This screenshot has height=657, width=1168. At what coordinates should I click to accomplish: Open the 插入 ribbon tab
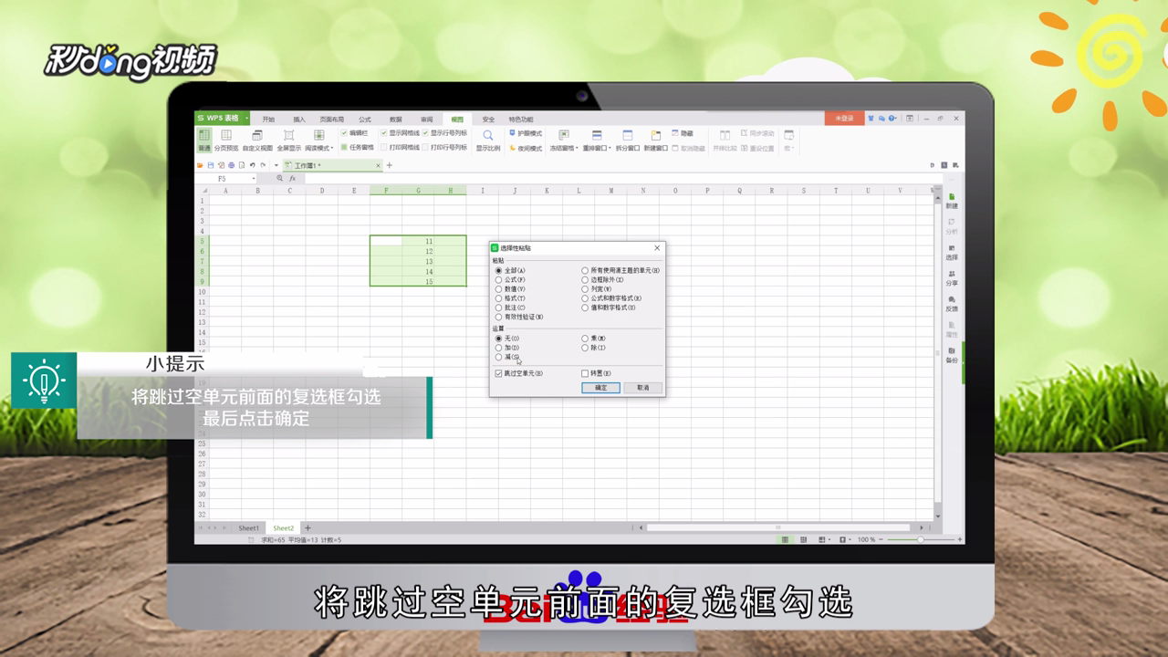point(299,120)
